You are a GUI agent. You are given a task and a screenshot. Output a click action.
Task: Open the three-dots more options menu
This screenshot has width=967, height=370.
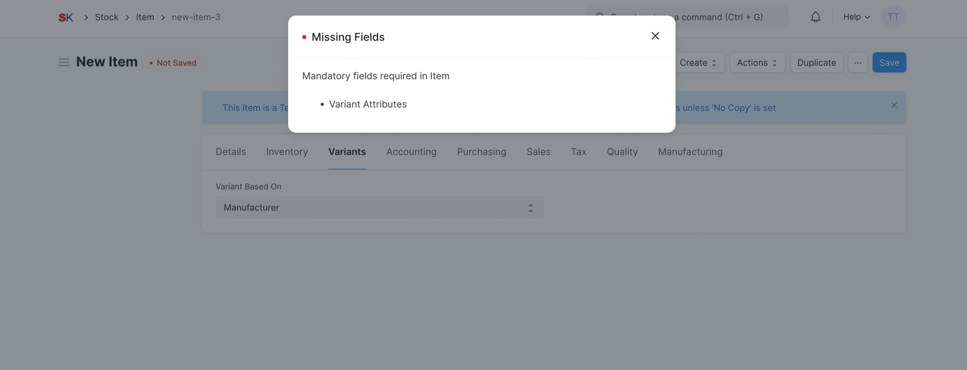pyautogui.click(x=857, y=62)
